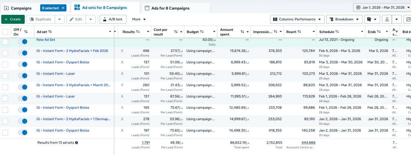Click the Ad sets grid icon
This screenshot has width=411, height=155.
[x=77, y=7]
